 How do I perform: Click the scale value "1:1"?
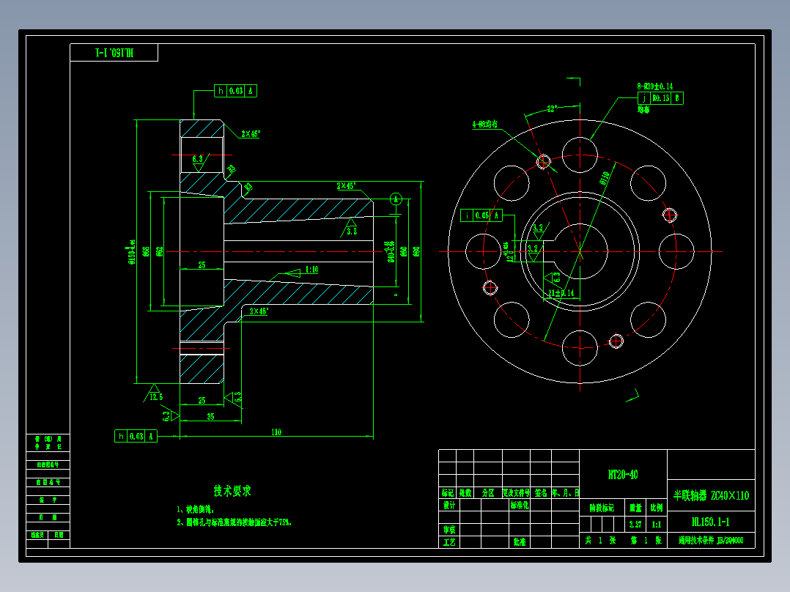656,525
